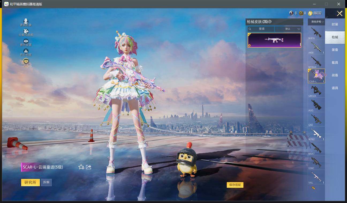Click the first silver currency icon

point(292,13)
